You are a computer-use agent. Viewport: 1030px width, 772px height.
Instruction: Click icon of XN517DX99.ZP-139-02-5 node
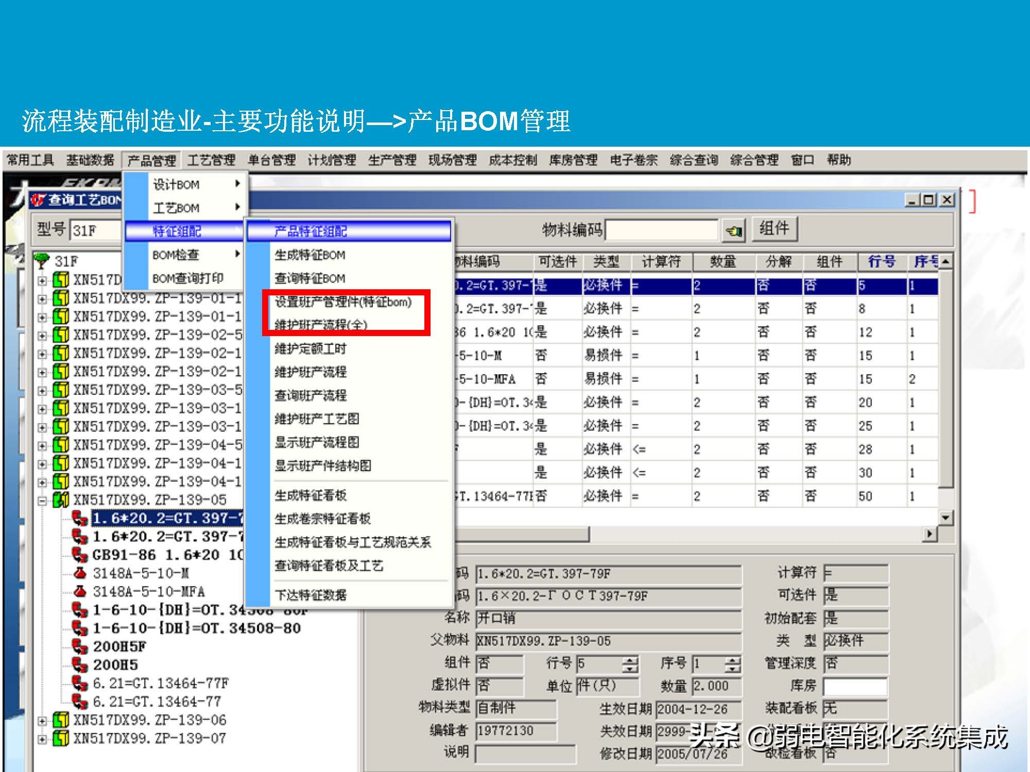pos(61,335)
